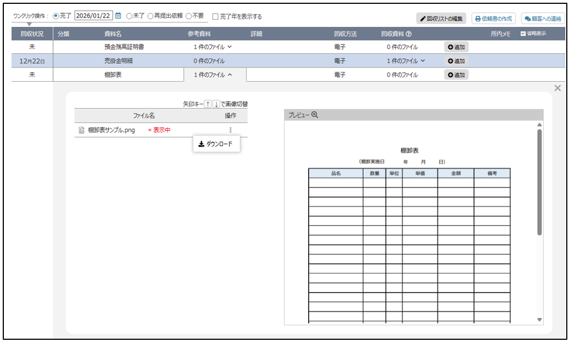Open 回収リストの編集
This screenshot has width=569, height=342.
(441, 19)
